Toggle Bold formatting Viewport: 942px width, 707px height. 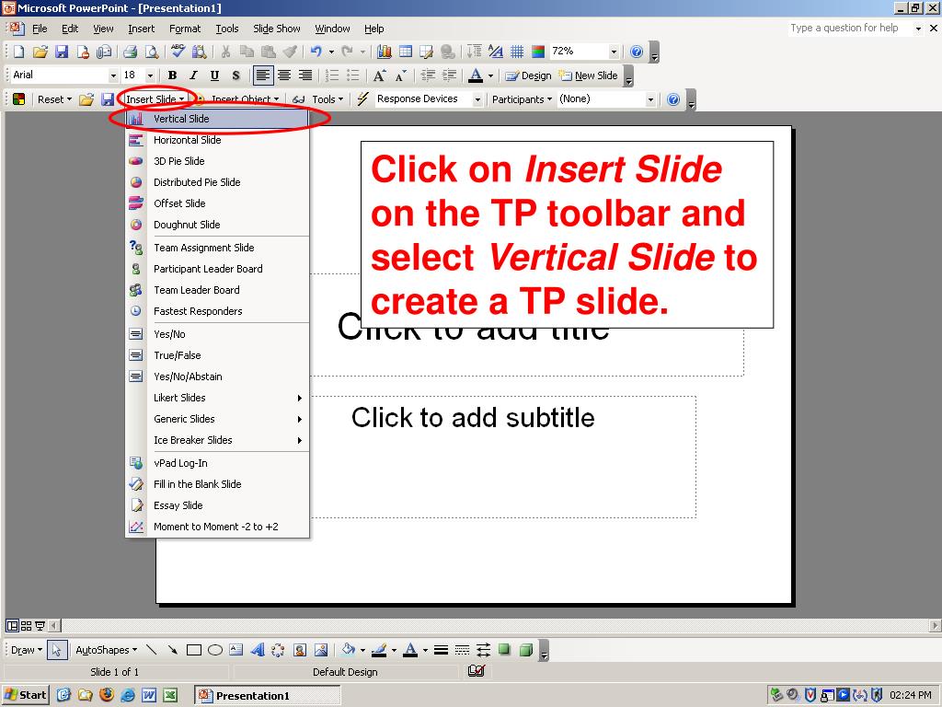tap(172, 75)
